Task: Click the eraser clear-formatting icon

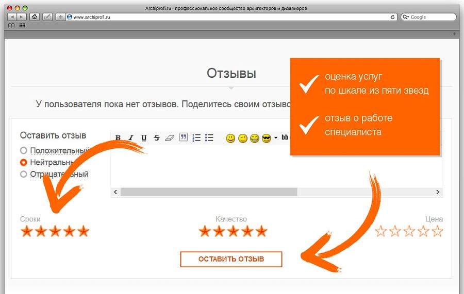Action: pyautogui.click(x=170, y=137)
